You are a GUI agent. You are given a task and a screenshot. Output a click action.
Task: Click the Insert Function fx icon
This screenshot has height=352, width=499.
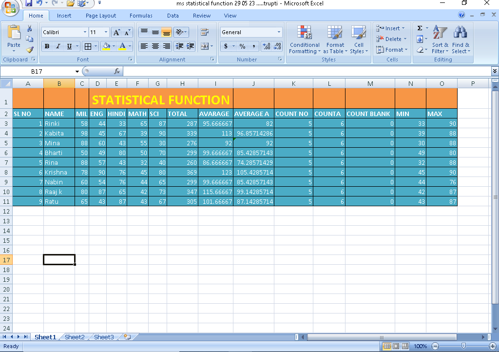[117, 71]
